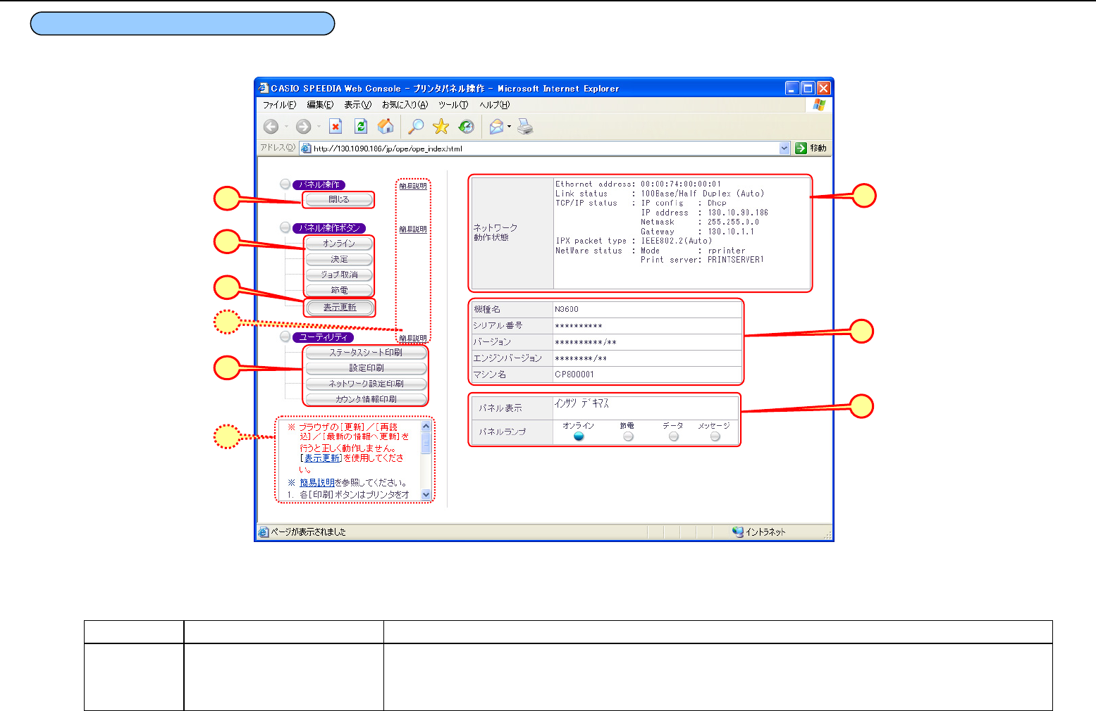Refresh the page using the toolbar icon
Image resolution: width=1096 pixels, height=711 pixels.
[361, 127]
